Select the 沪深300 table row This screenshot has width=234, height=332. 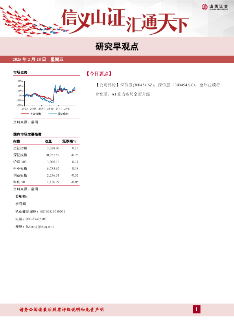pos(46,162)
